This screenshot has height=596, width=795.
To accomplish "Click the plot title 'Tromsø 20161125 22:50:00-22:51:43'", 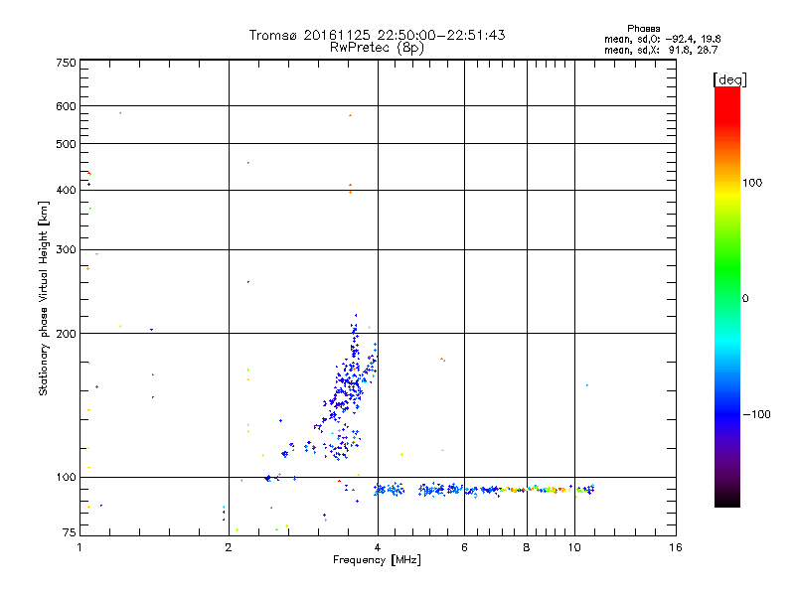I will [x=377, y=35].
